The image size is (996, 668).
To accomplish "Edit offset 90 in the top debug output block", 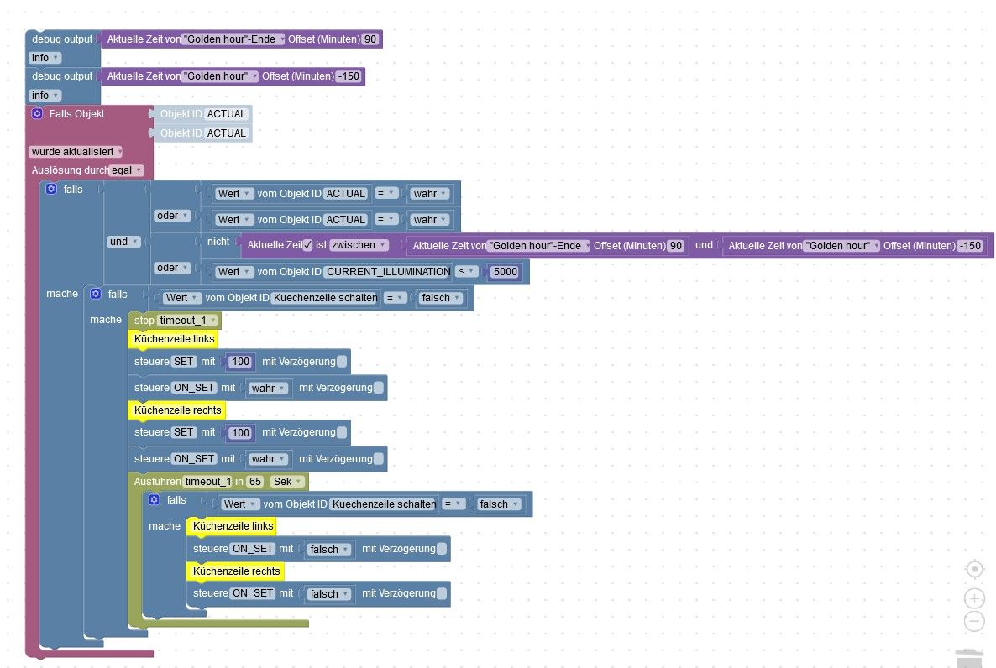I will [370, 39].
